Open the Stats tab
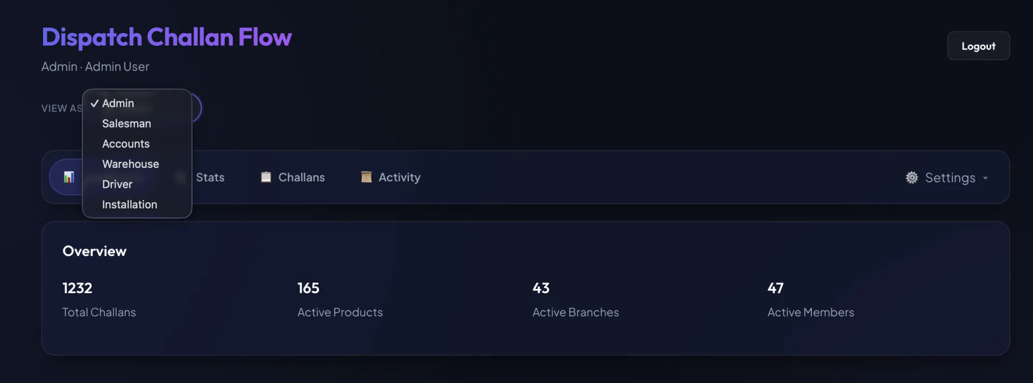The width and height of the screenshot is (1033, 383). 210,177
